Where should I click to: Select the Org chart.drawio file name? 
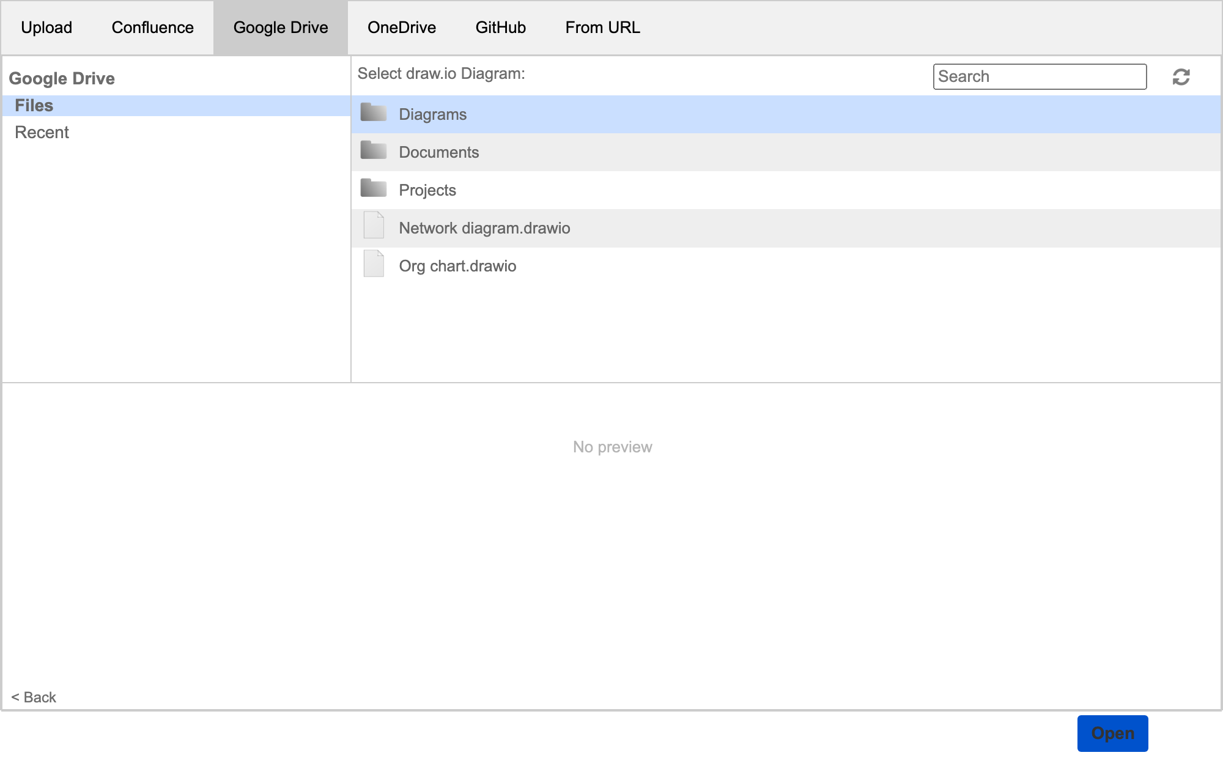pos(457,266)
